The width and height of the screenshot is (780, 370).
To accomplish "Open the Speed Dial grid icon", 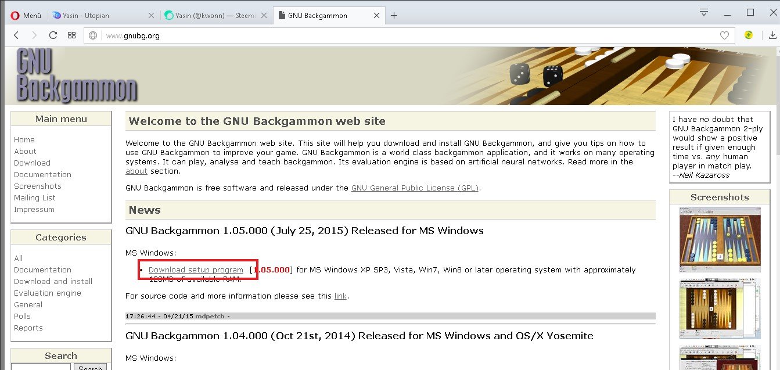I will point(71,35).
